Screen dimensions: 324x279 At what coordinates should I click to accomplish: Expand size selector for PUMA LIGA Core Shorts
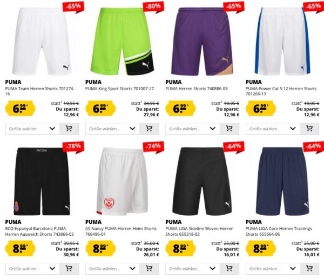(x=273, y=269)
